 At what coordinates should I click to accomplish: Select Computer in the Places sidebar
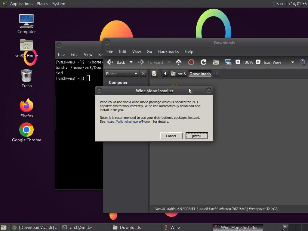coord(118,82)
